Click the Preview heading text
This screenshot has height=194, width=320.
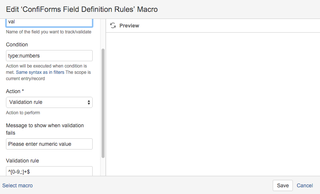click(x=129, y=26)
